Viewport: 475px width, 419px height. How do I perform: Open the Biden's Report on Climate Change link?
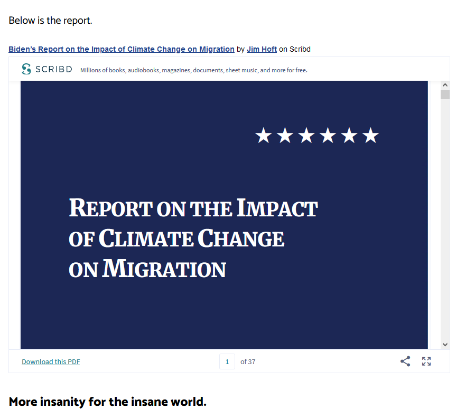tap(122, 49)
